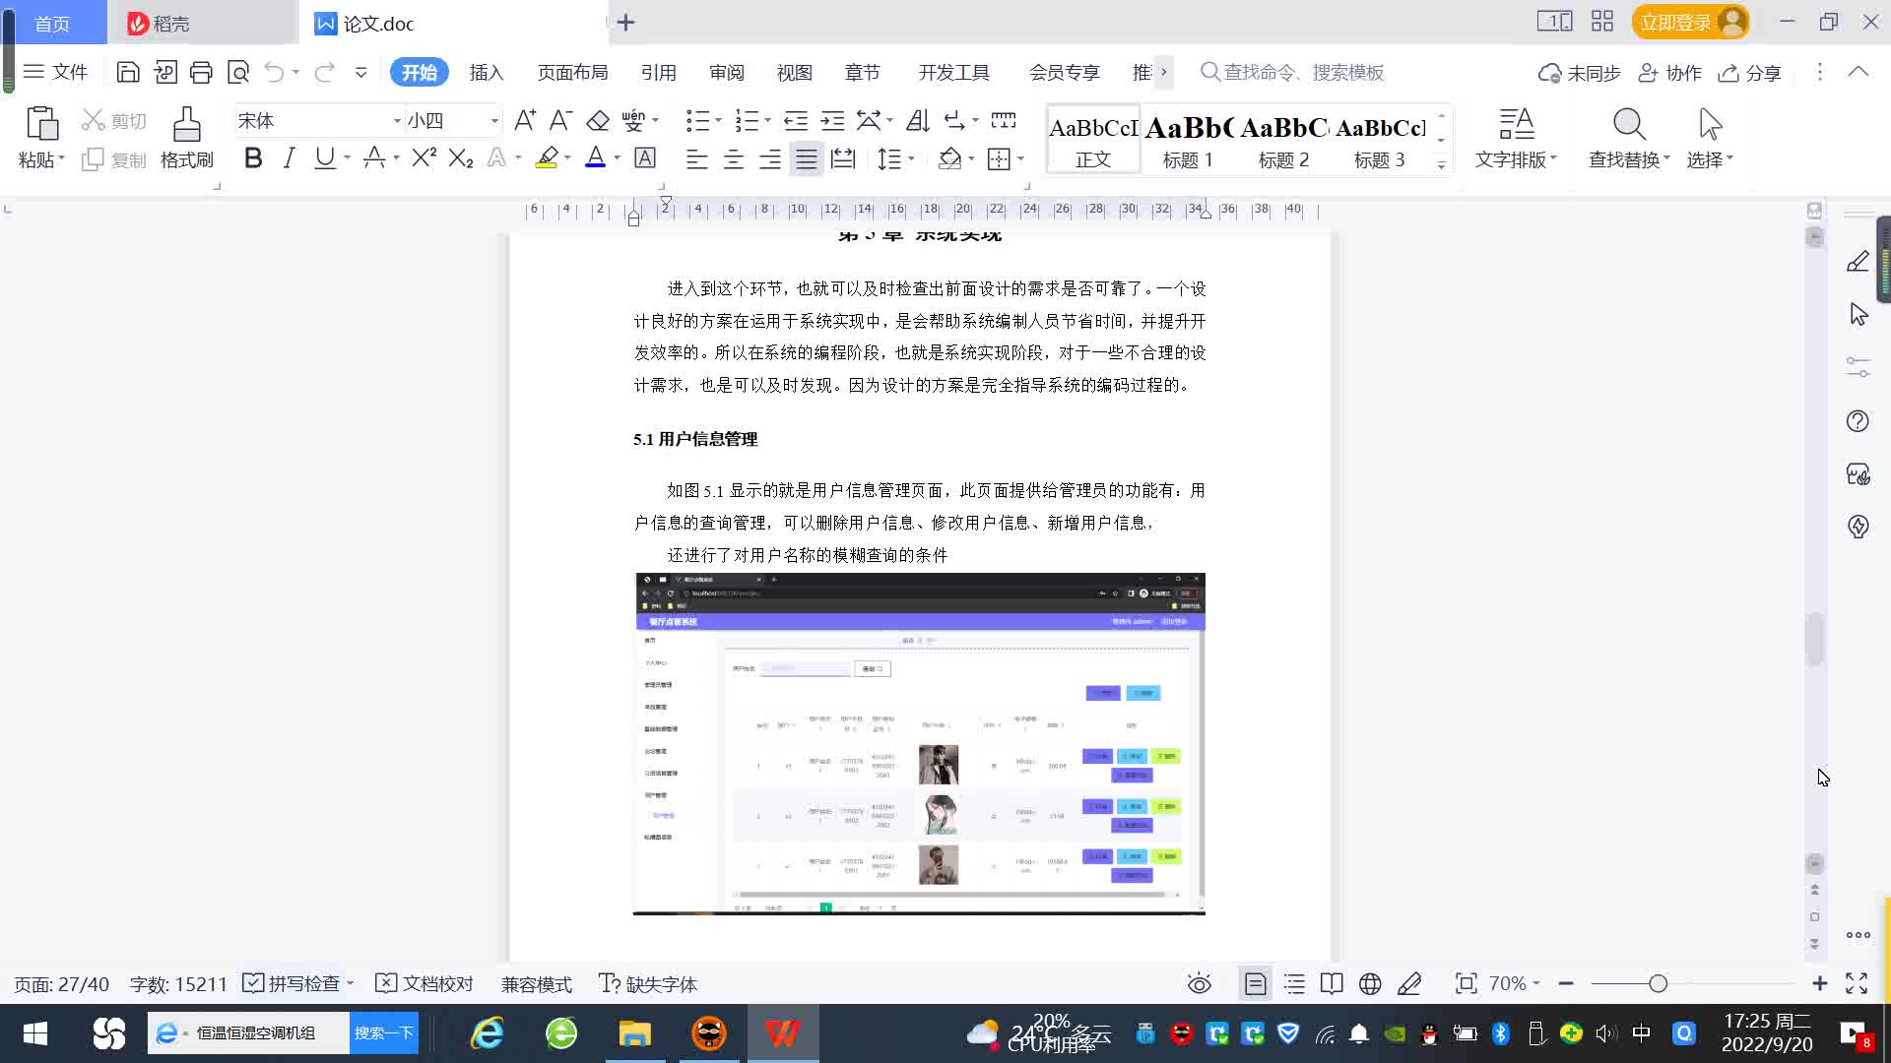The image size is (1891, 1063).
Task: Toggle eye protection mode in status bar
Action: [1199, 983]
